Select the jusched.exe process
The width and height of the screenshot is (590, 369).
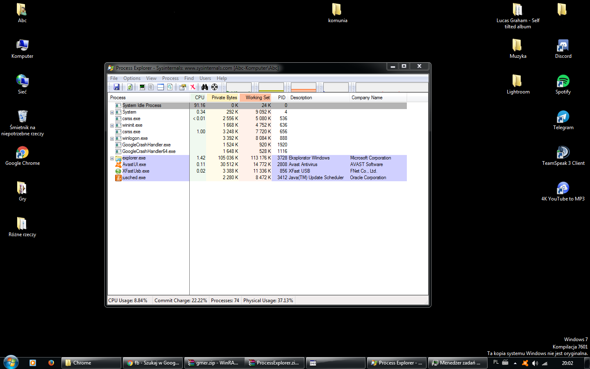[x=257, y=178]
